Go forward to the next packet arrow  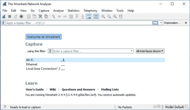point(65,16)
